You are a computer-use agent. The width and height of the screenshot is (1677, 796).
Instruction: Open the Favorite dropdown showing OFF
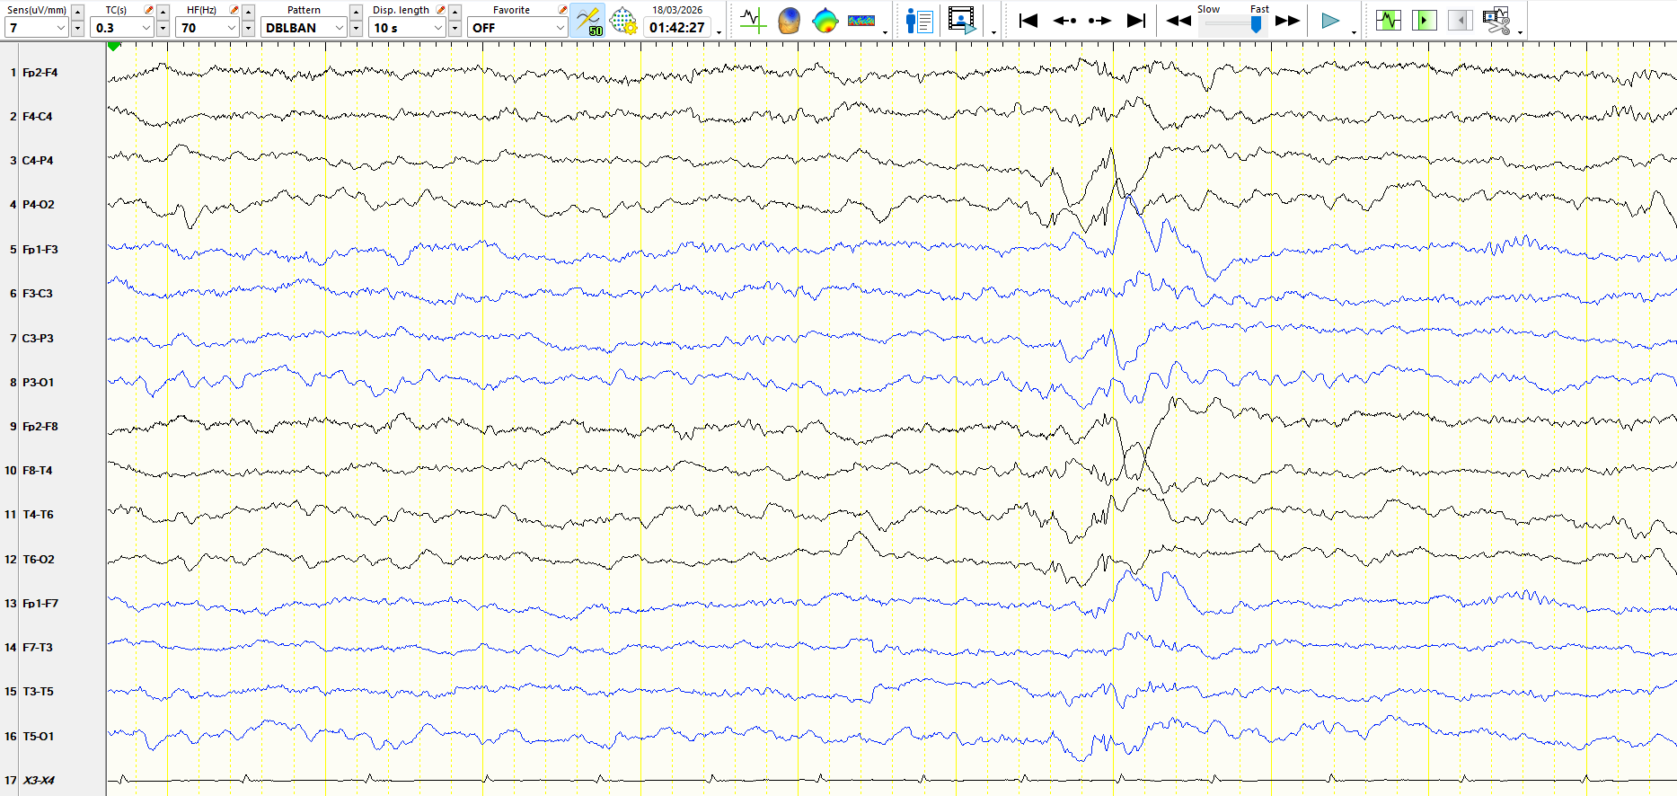click(517, 28)
